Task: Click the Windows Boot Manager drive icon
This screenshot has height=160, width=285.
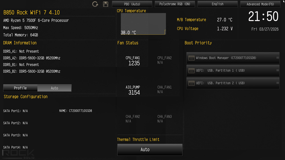Action: pyautogui.click(x=191, y=58)
